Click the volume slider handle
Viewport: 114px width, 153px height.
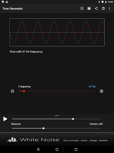point(73,119)
